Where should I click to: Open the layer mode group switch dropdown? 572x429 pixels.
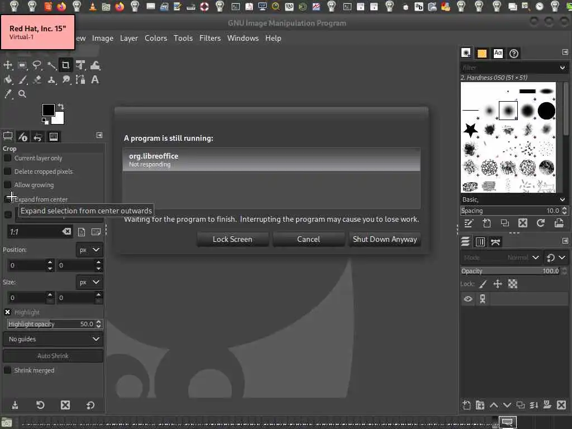[x=556, y=258]
